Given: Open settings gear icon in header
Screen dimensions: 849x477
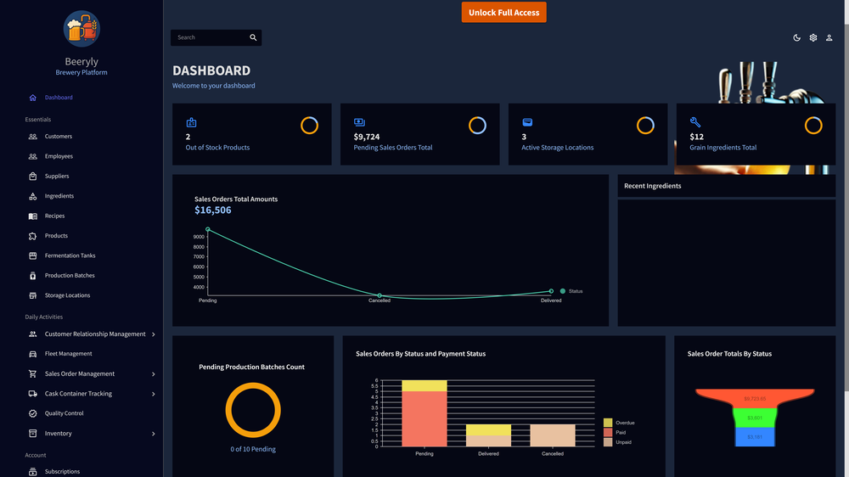Looking at the screenshot, I should coord(812,37).
